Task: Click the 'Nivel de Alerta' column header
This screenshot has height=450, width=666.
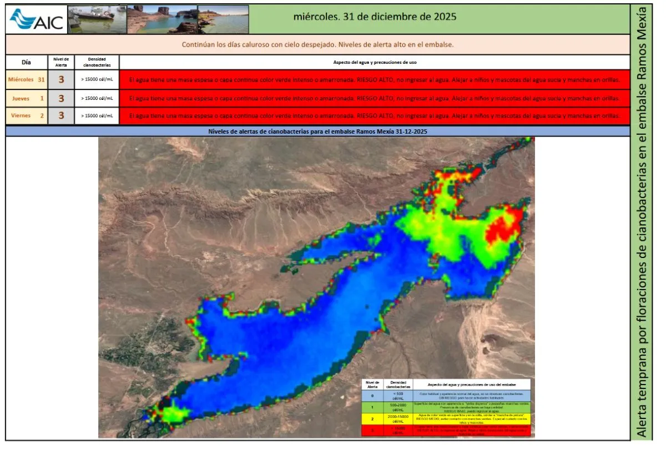Action: tap(61, 62)
